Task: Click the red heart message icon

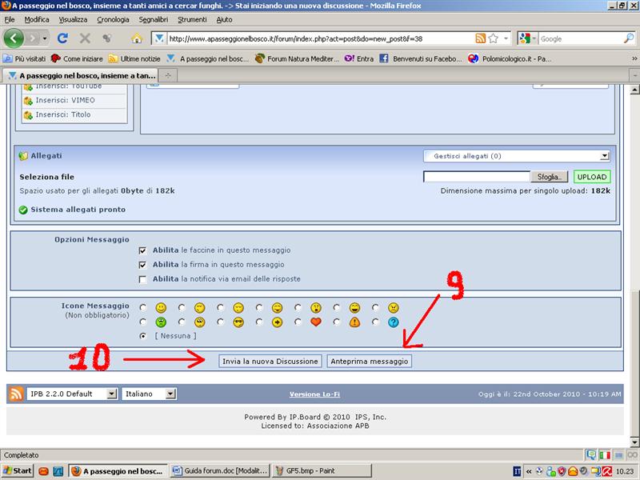Action: tap(315, 322)
